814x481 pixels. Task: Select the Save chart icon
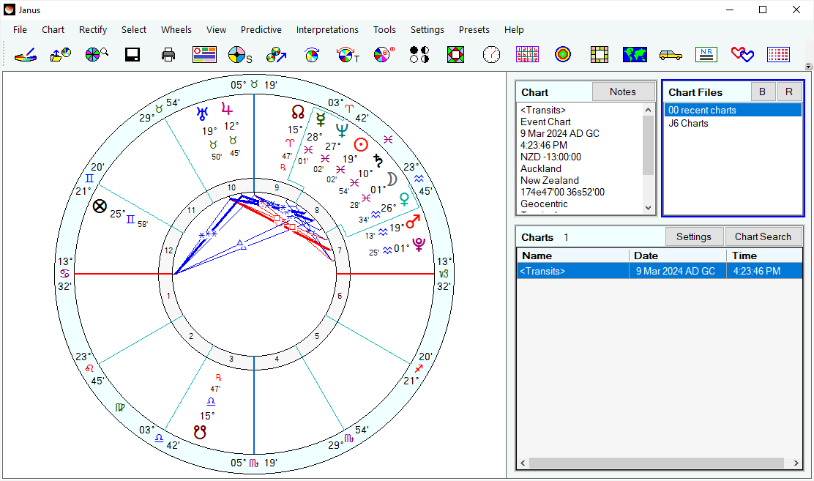click(132, 54)
